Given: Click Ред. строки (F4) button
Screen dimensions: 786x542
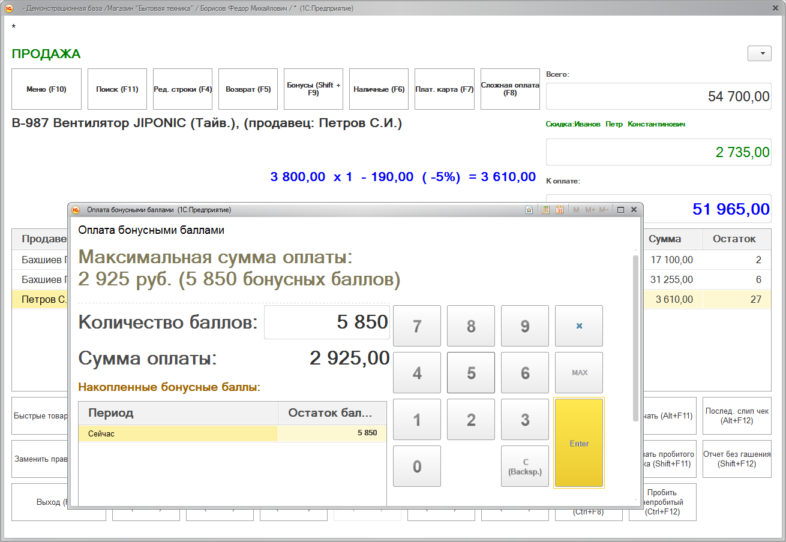Looking at the screenshot, I should [x=183, y=89].
